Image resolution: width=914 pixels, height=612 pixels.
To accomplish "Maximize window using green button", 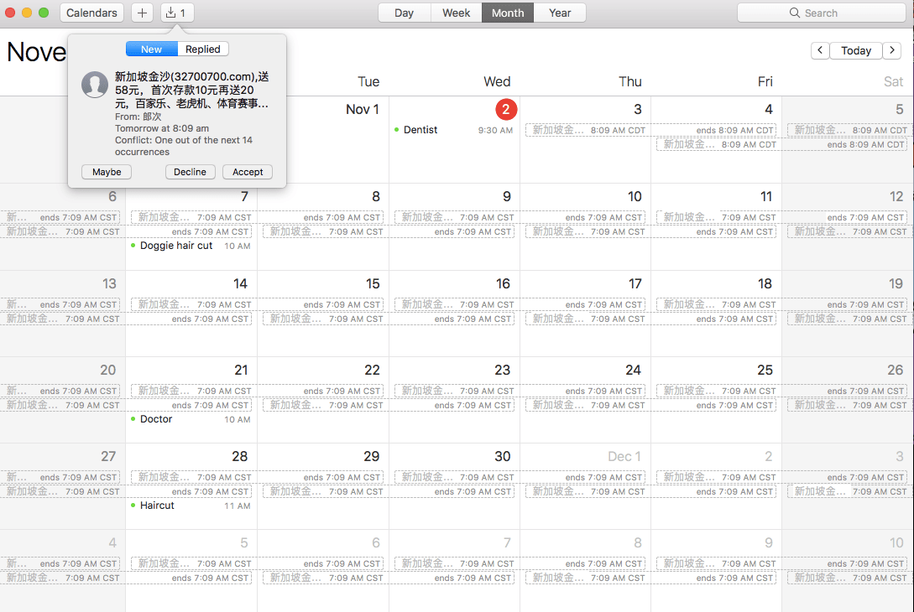I will pos(44,13).
